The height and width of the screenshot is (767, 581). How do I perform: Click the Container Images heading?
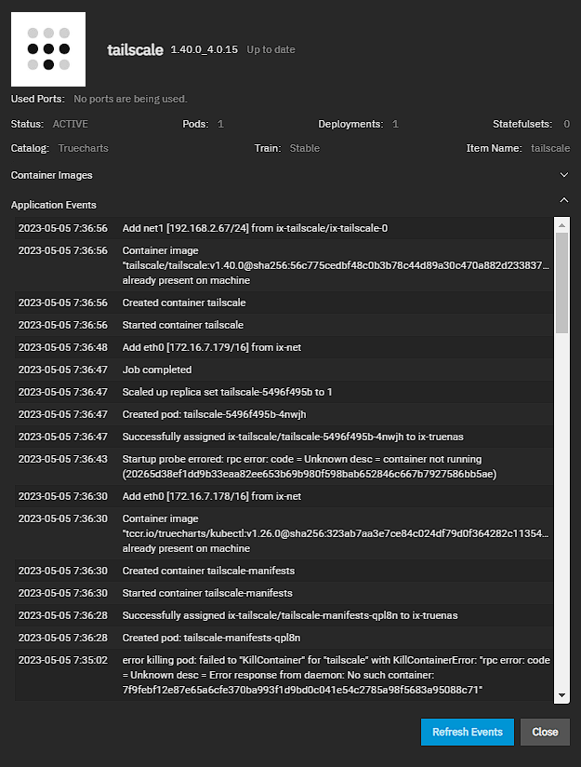(x=52, y=175)
